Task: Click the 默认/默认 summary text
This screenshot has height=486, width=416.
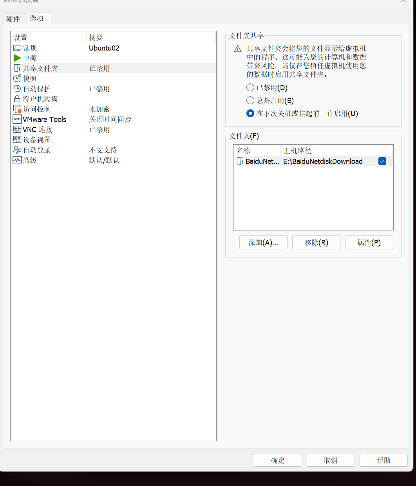Action: (104, 160)
